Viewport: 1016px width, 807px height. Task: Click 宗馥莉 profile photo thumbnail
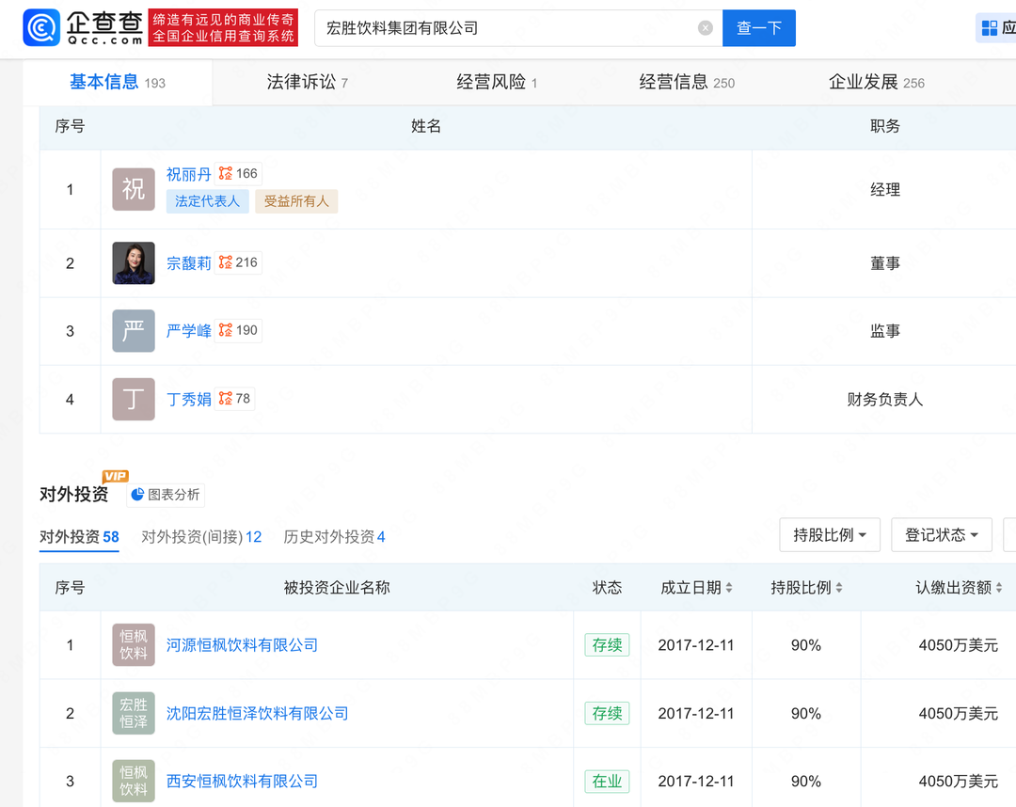tap(134, 263)
